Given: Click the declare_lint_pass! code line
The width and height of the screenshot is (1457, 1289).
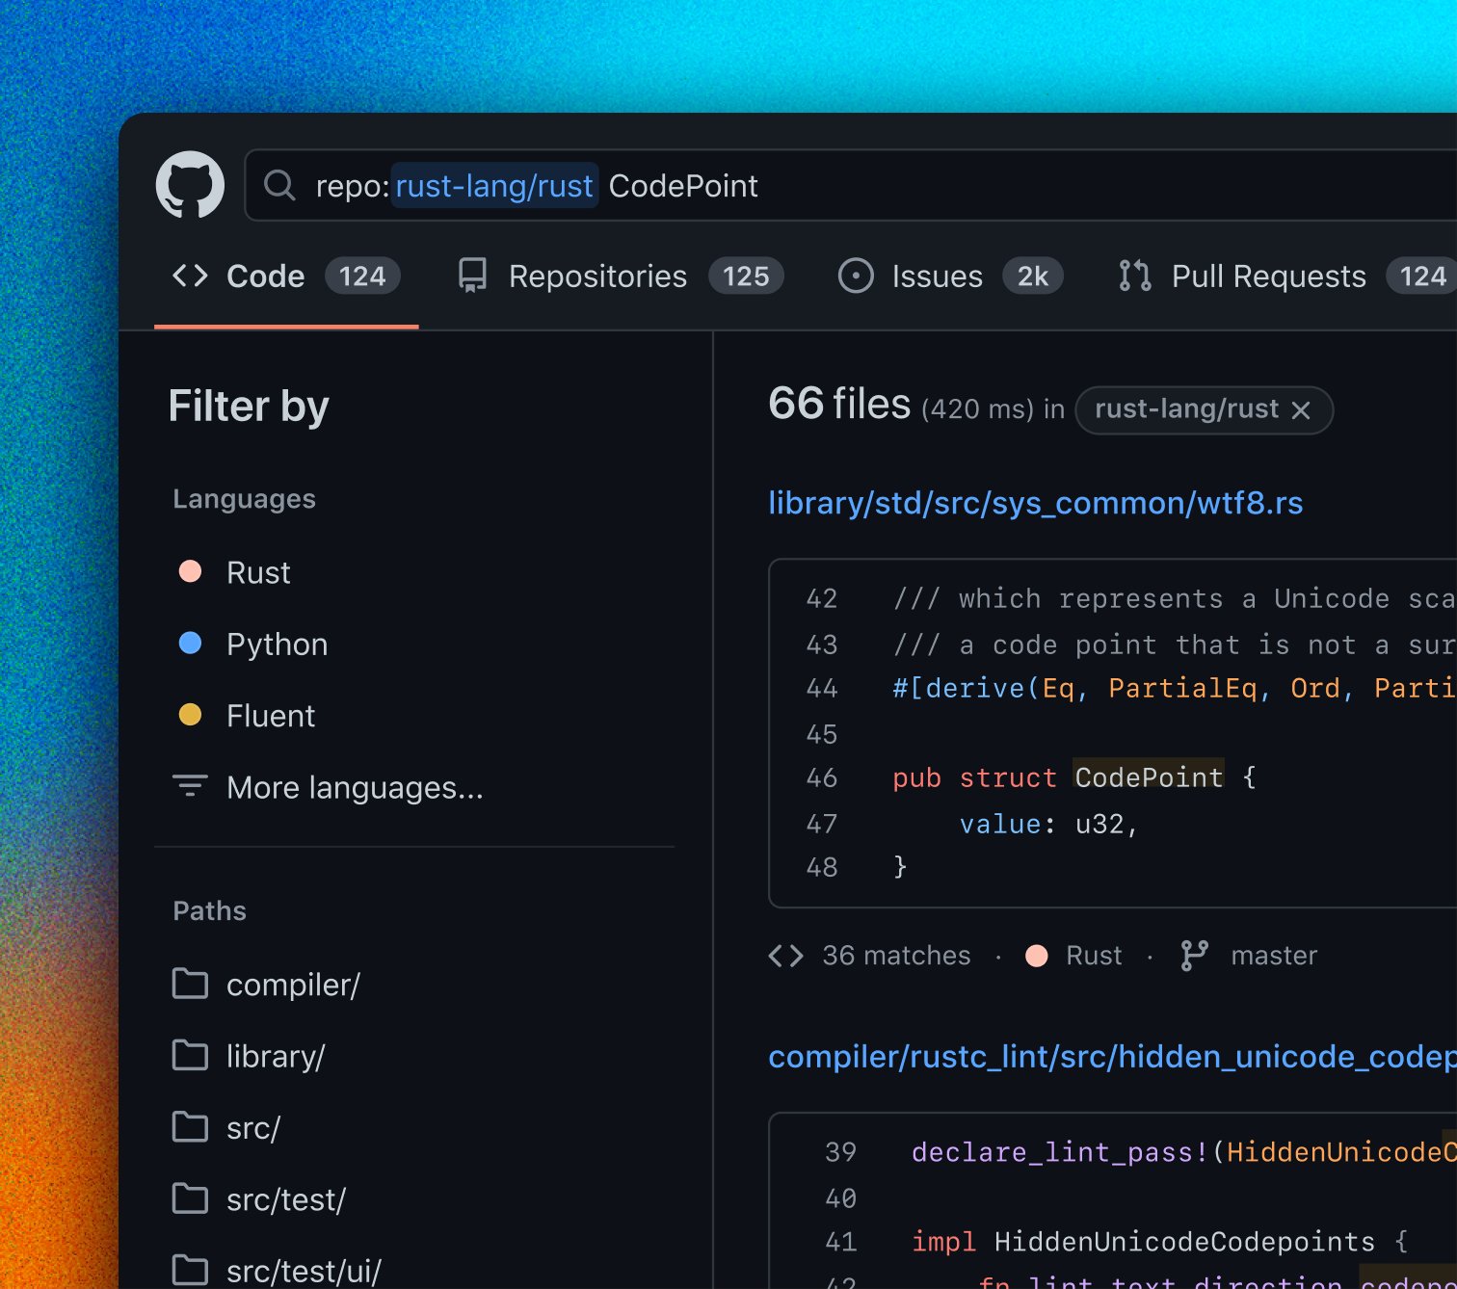Looking at the screenshot, I should [x=1184, y=1152].
